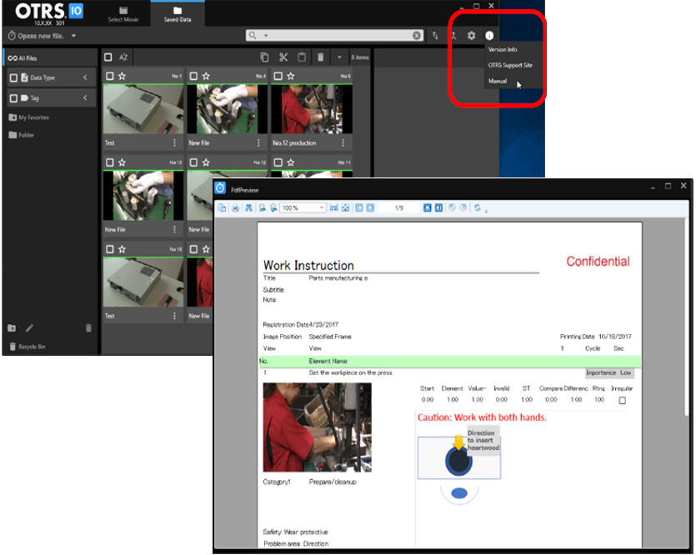Click the magnifier icon beside the zoom box
The height and width of the screenshot is (555, 696).
coord(273,207)
